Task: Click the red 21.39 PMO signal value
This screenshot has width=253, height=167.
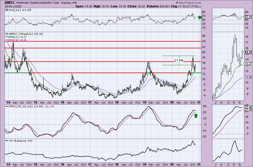Action: (49, 107)
